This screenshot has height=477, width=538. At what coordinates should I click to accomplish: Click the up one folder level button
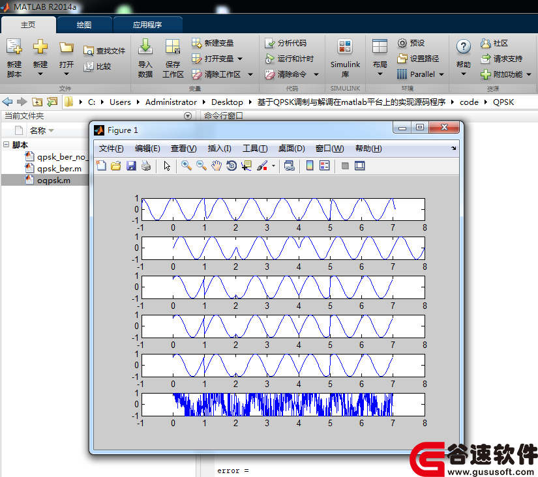pos(37,102)
